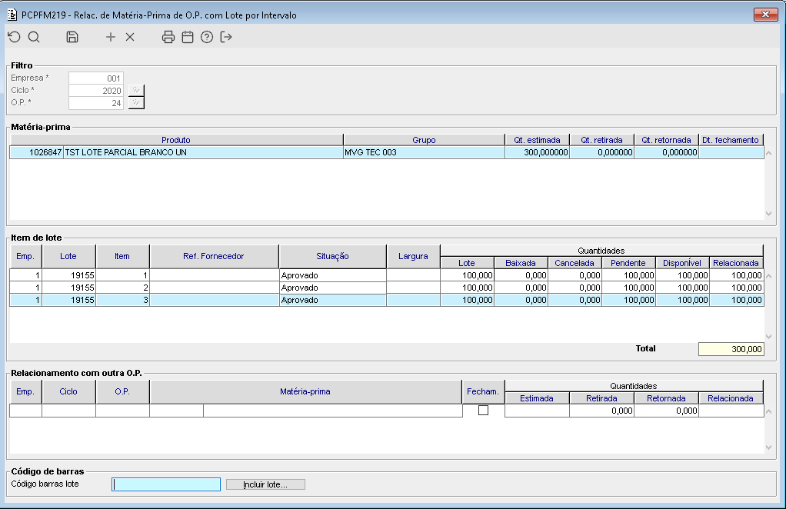Click scroll up arrow of Item de lote grid

pos(768,276)
